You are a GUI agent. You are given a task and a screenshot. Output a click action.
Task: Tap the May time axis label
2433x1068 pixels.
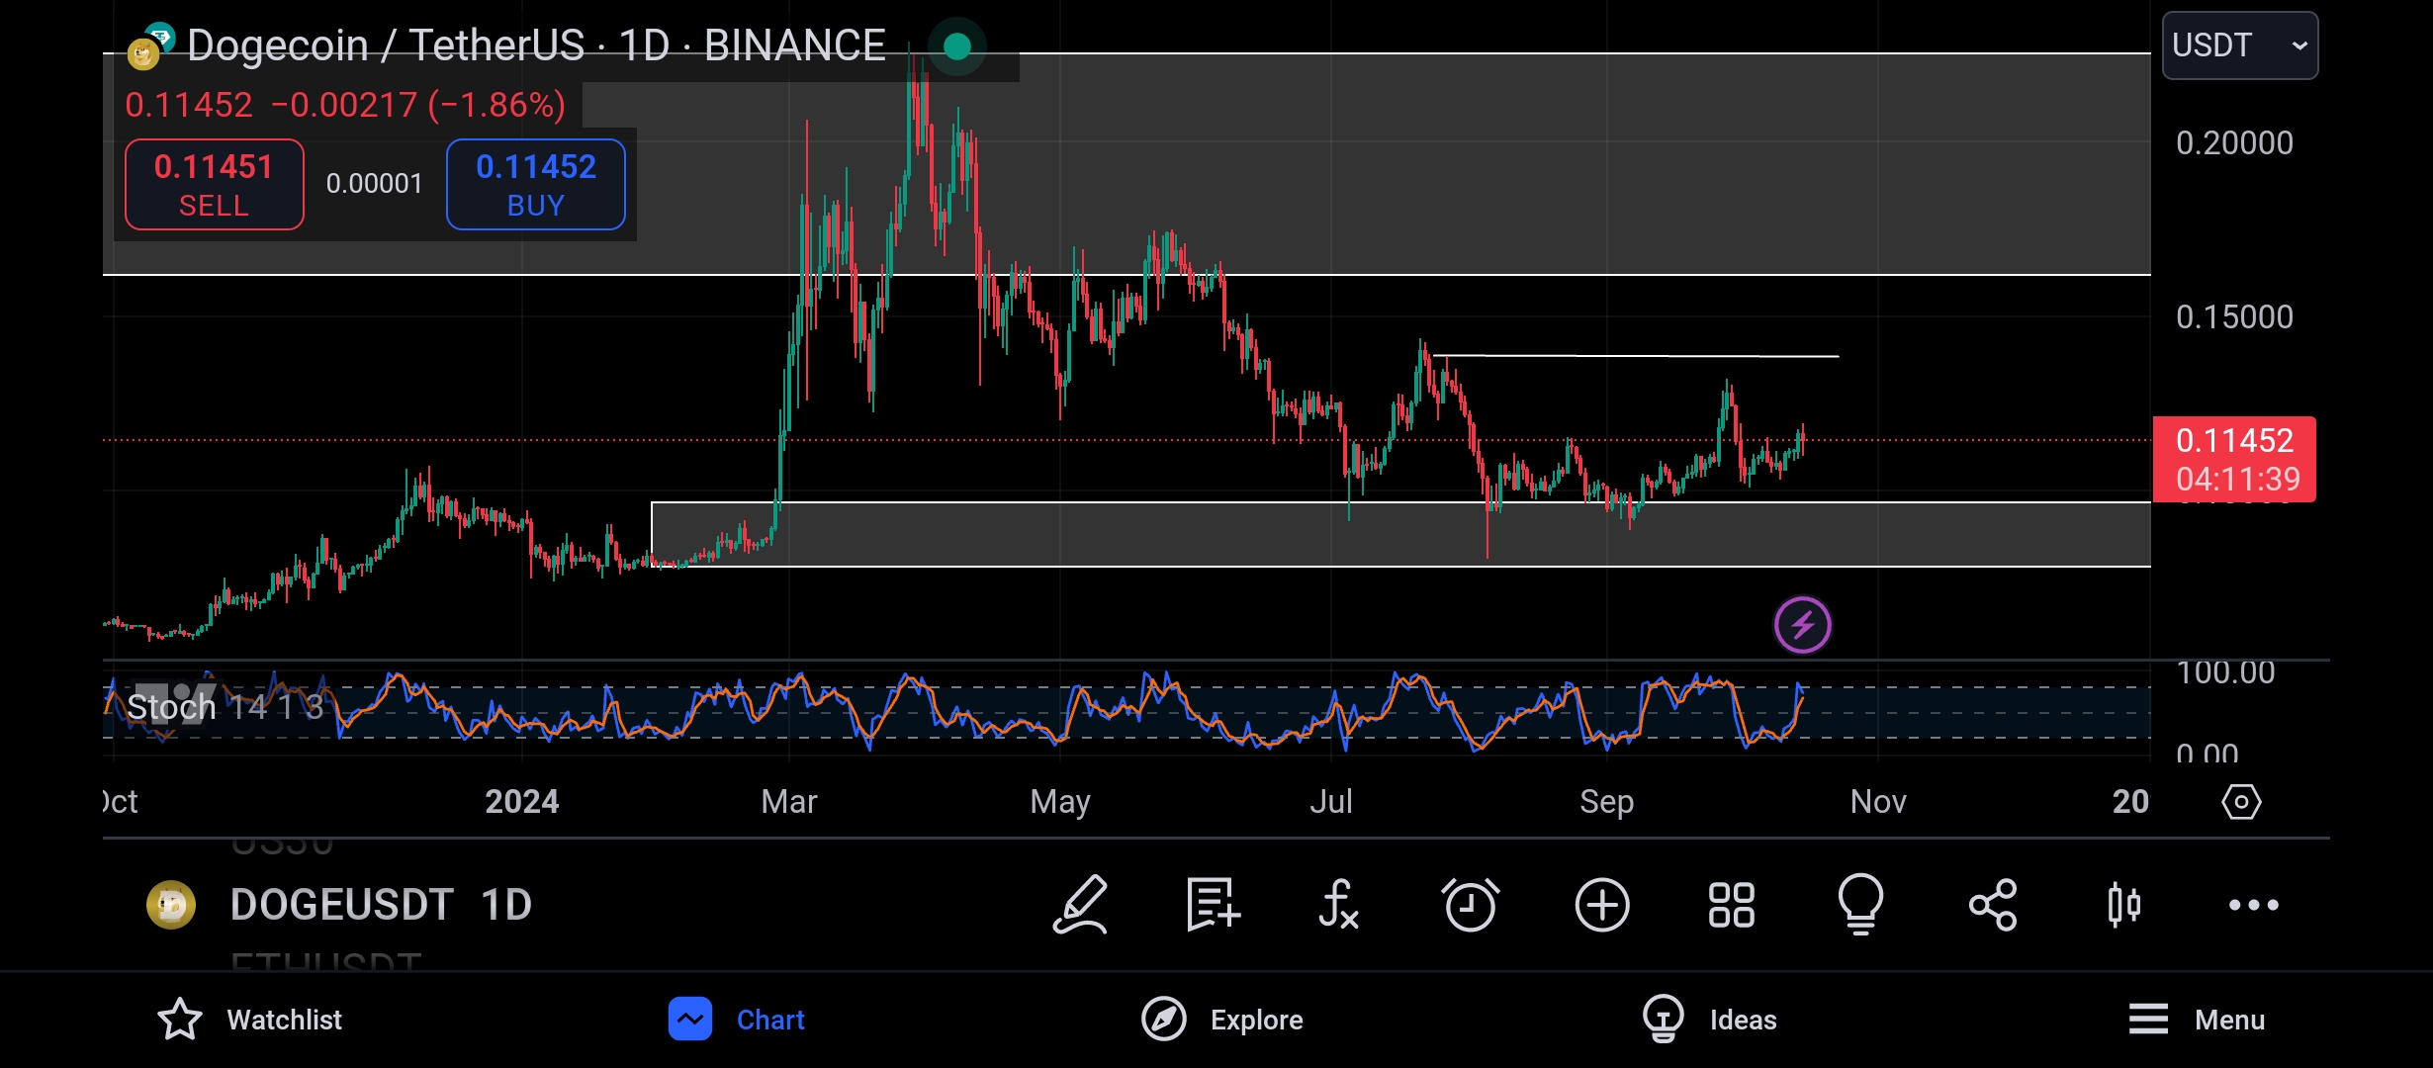click(1059, 801)
